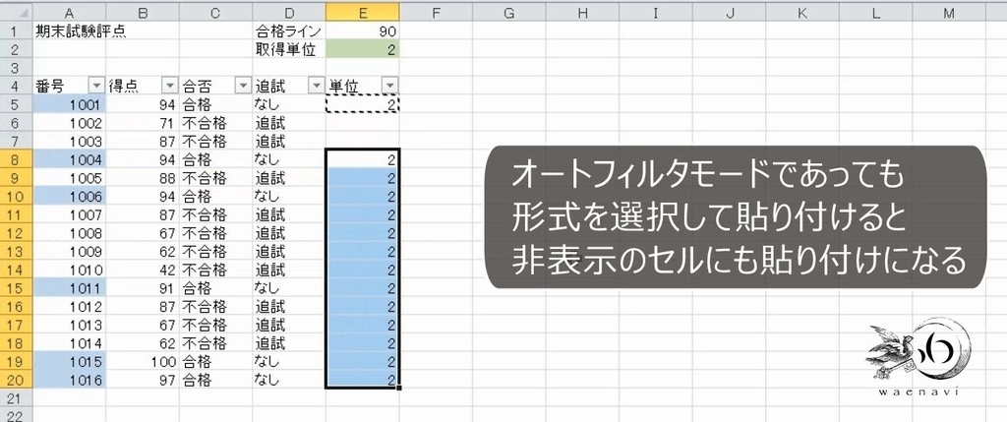Click score cell 100
The image size is (1007, 422).
point(143,361)
